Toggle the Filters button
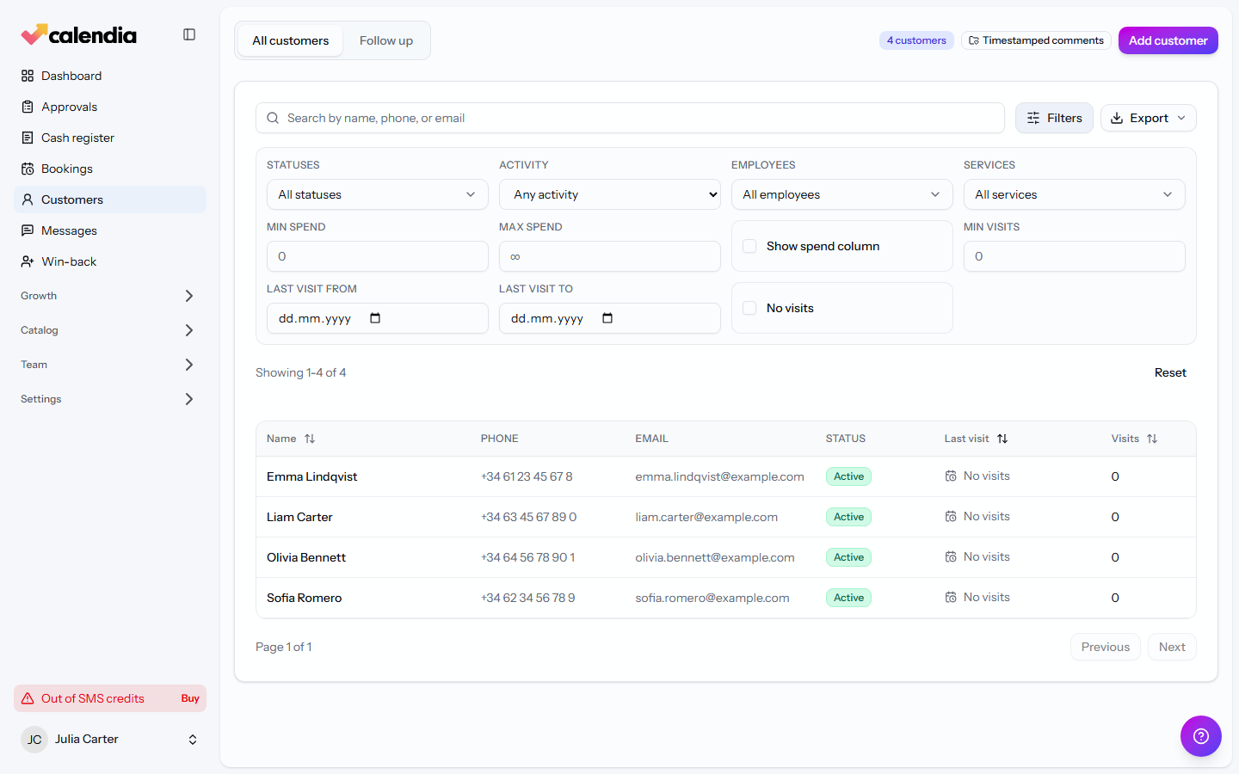This screenshot has height=774, width=1239. coord(1054,118)
